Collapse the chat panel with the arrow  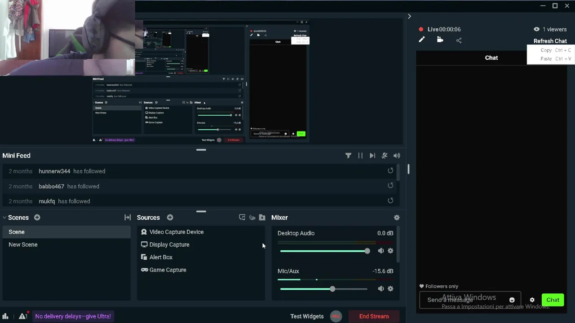pos(409,16)
